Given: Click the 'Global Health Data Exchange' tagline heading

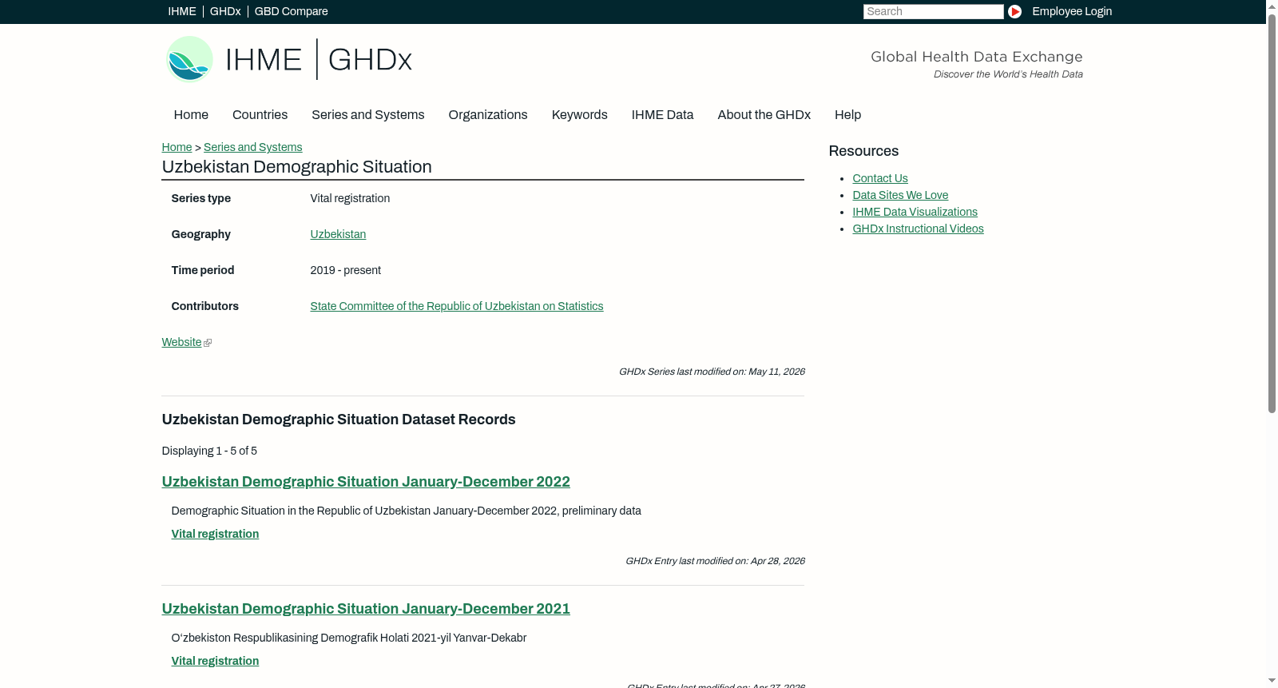Looking at the screenshot, I should point(977,57).
